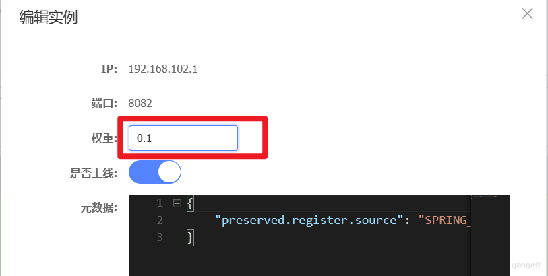548x276 pixels.
Task: Click into the 权重 input field showing 0.1
Action: point(183,138)
